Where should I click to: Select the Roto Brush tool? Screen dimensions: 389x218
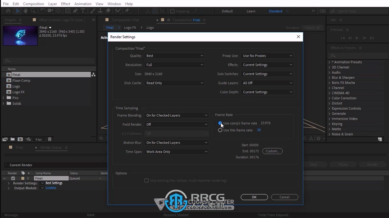click(x=118, y=11)
